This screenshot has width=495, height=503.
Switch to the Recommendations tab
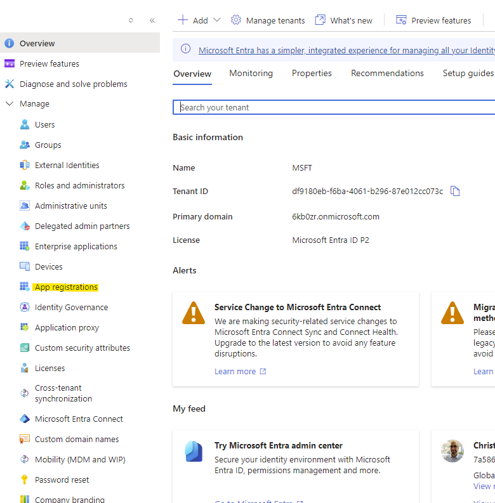click(x=387, y=74)
